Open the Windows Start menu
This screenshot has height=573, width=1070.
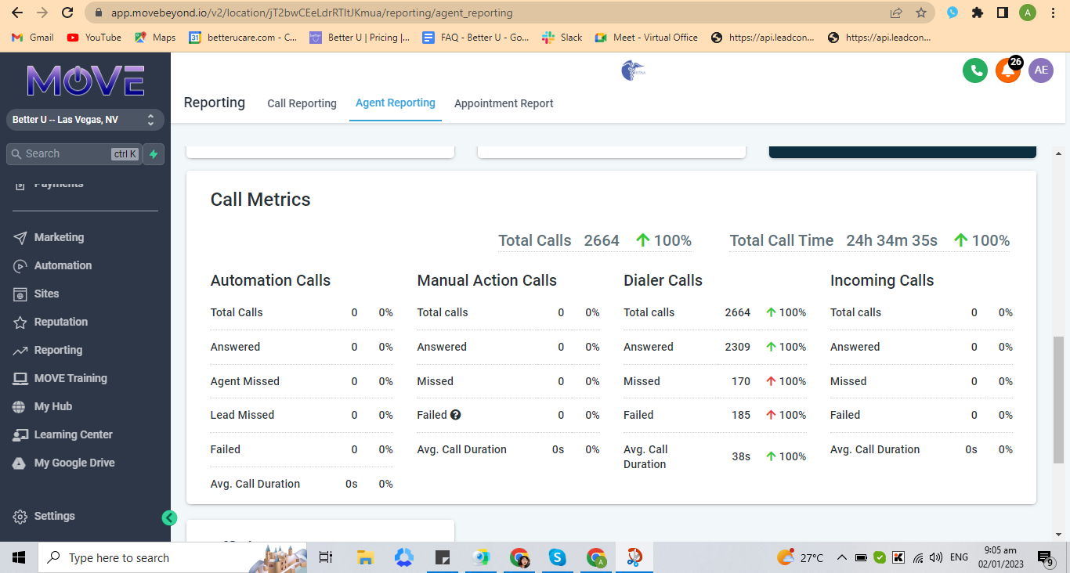click(x=19, y=557)
